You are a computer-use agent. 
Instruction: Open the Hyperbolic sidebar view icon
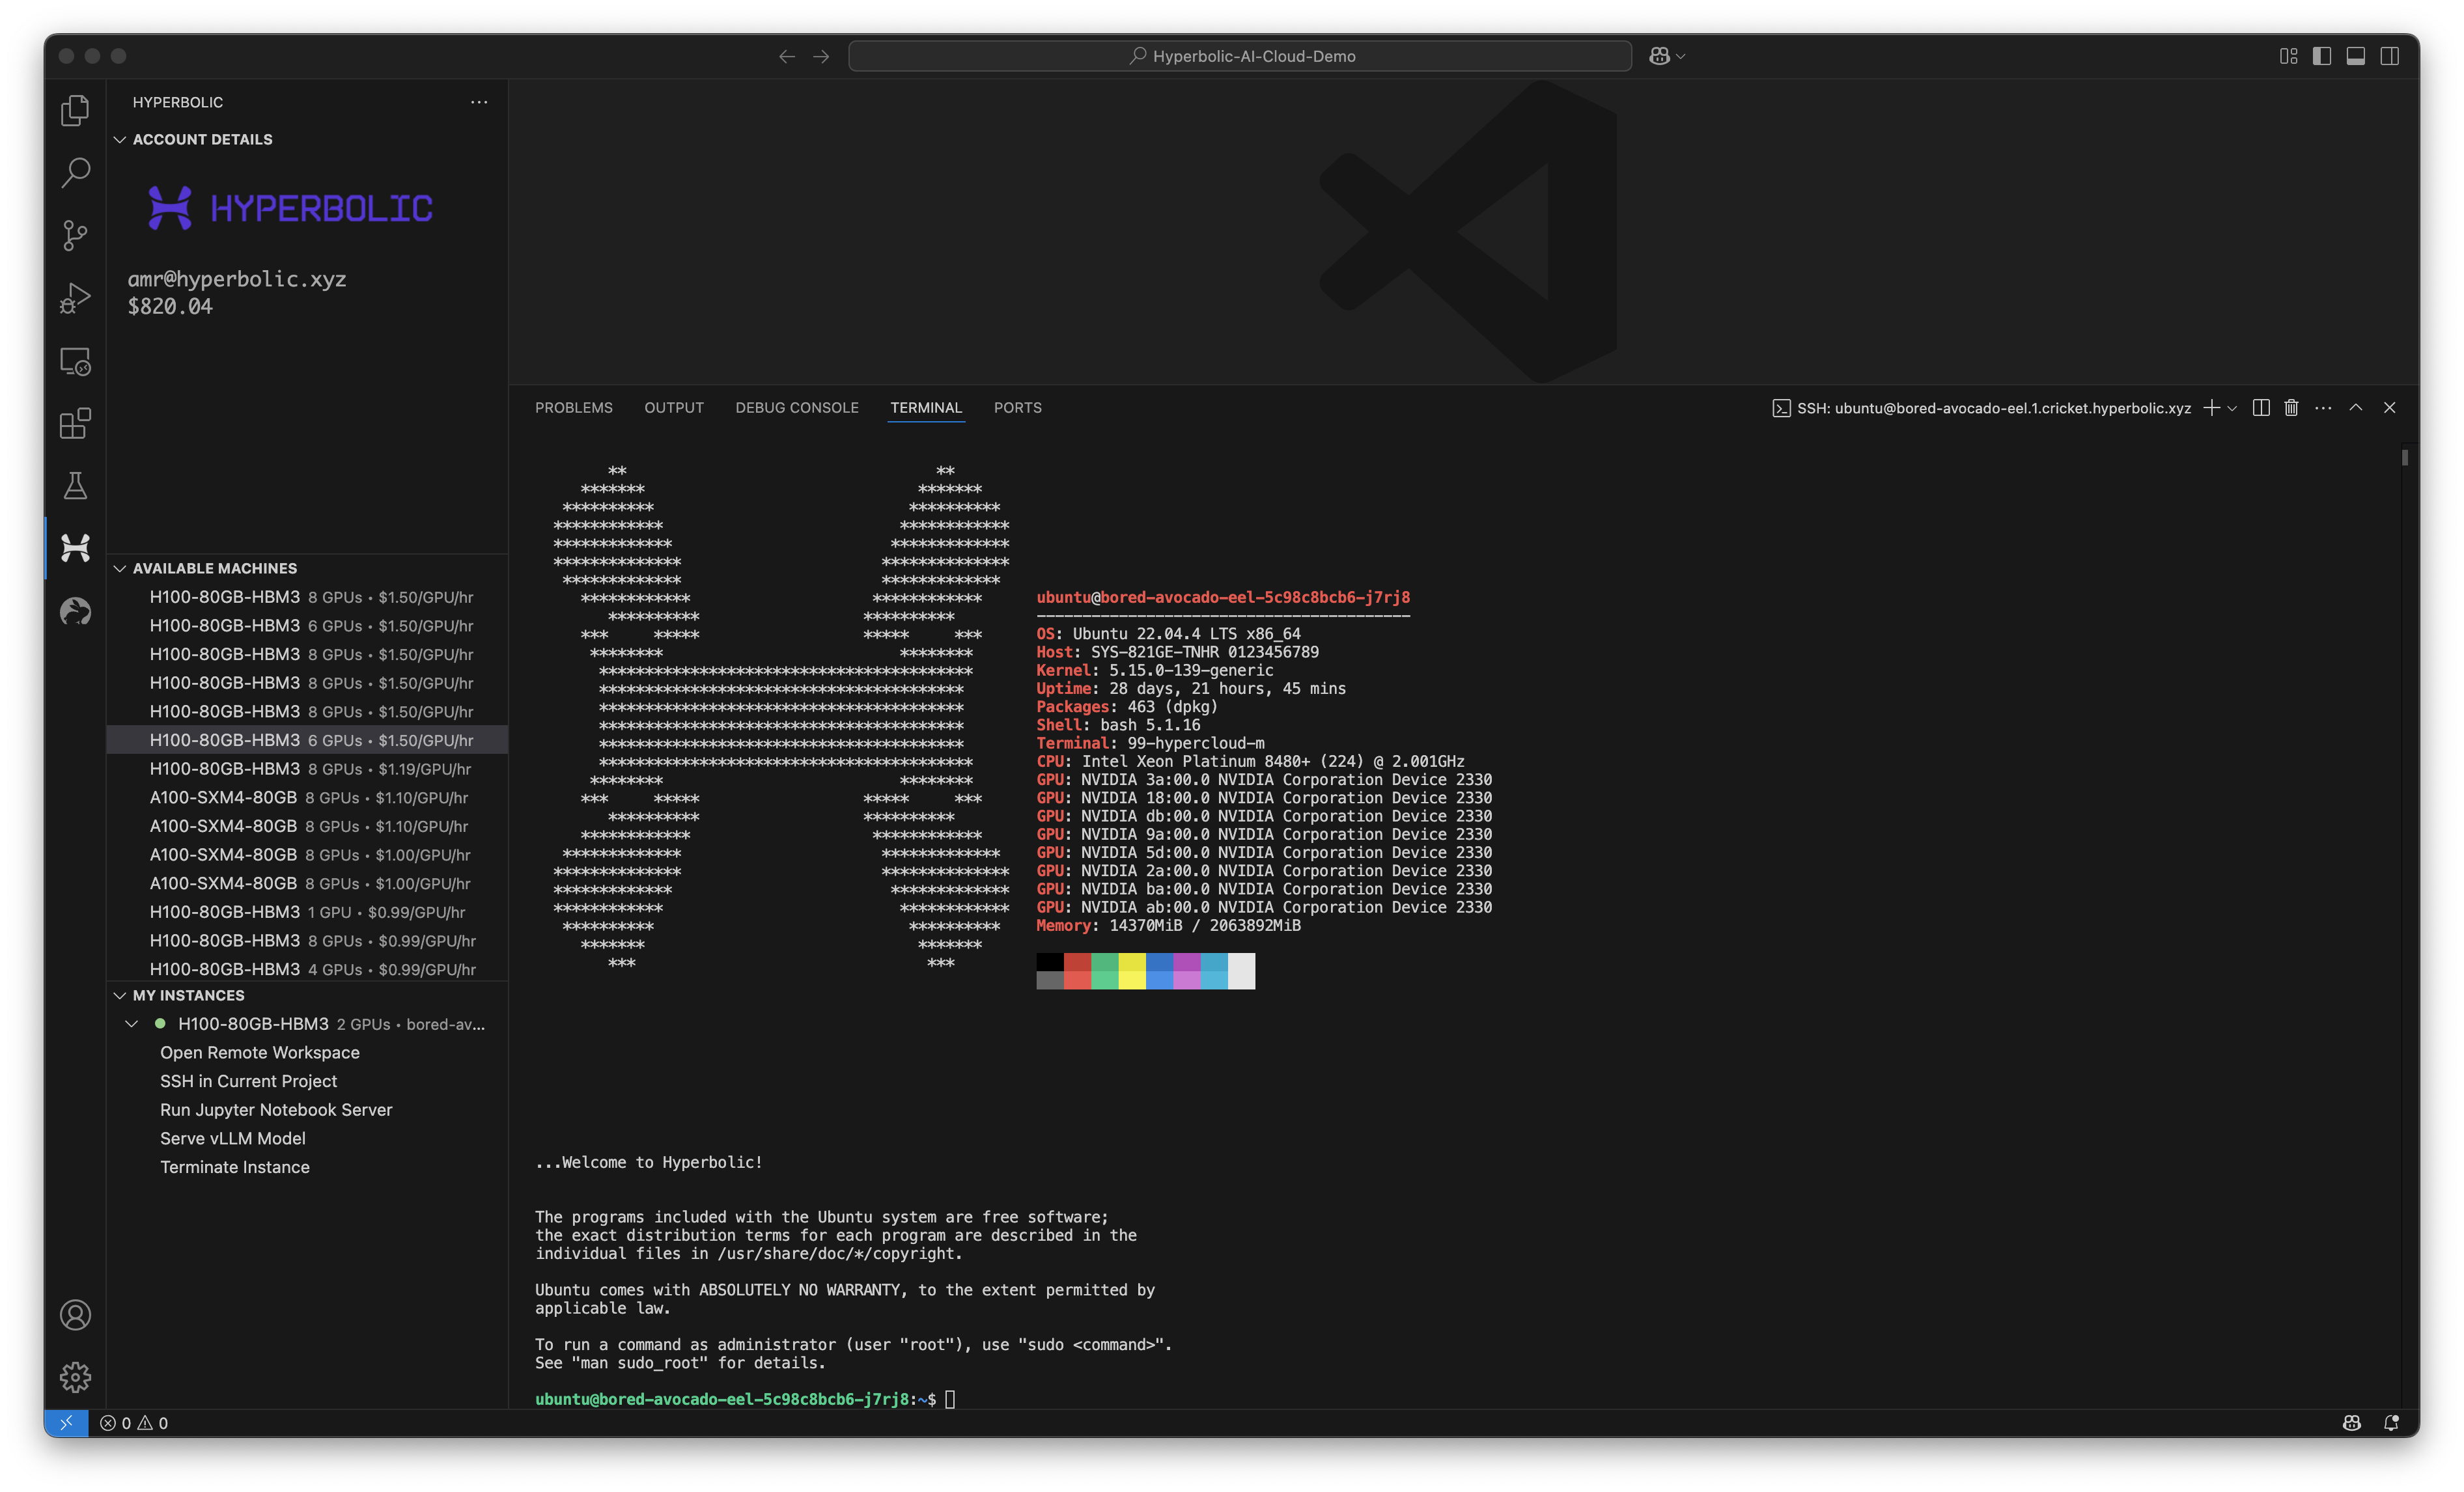tap(75, 547)
